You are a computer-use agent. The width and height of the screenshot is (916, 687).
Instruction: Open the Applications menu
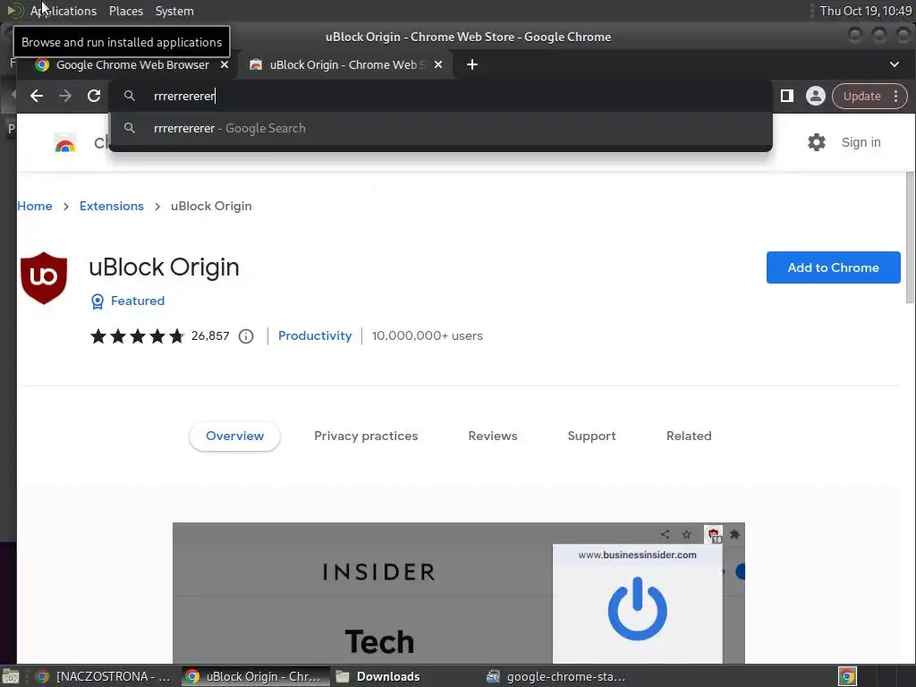[64, 11]
